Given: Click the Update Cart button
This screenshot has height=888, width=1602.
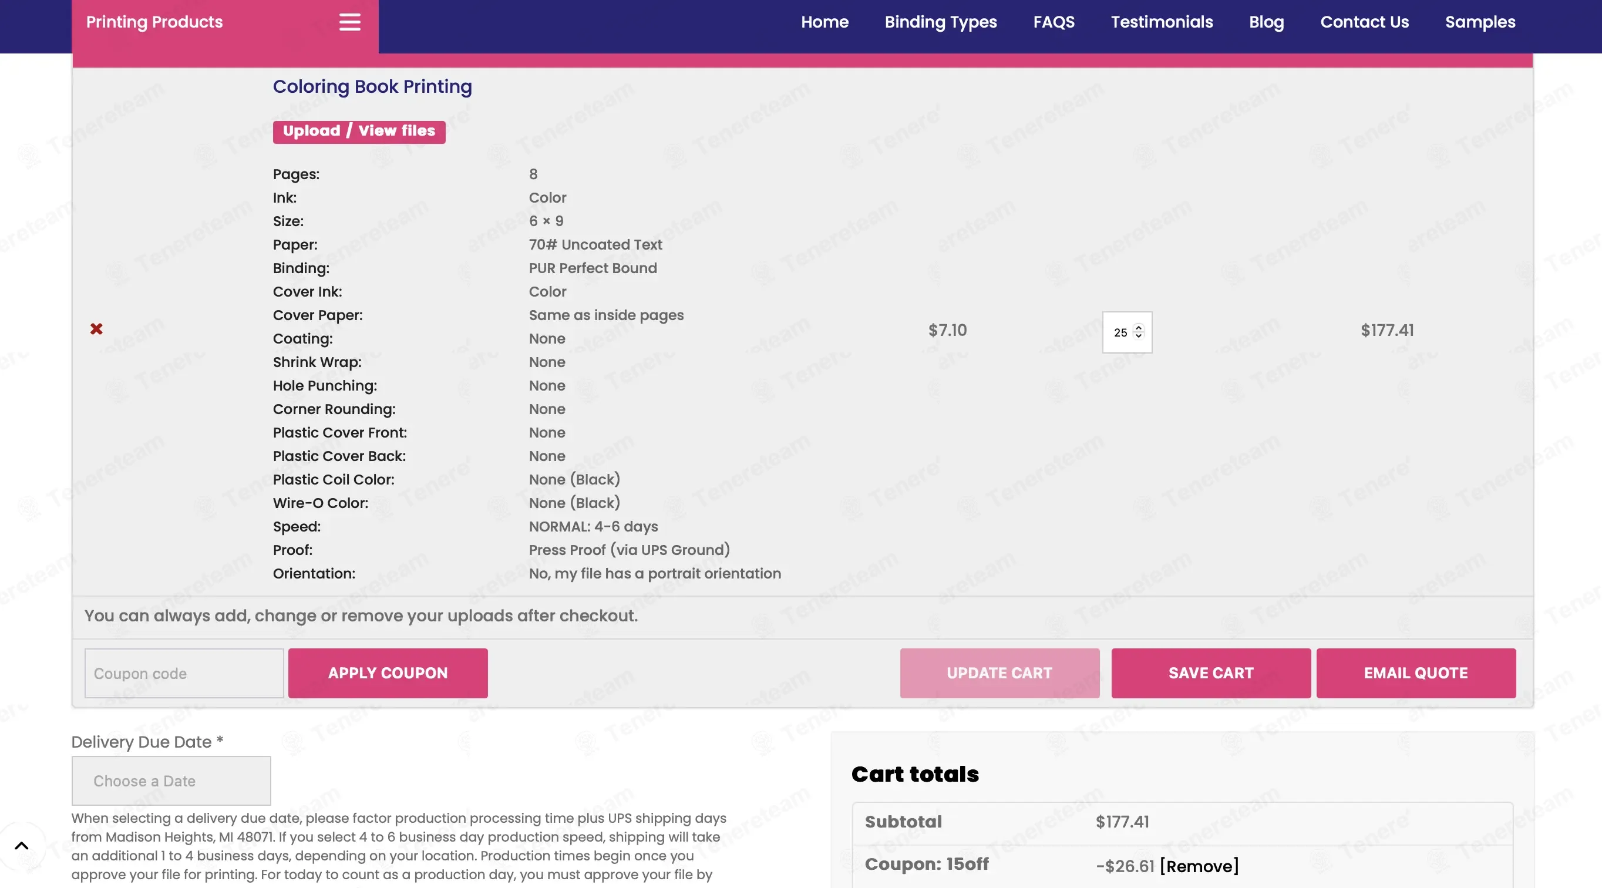Looking at the screenshot, I should point(999,674).
